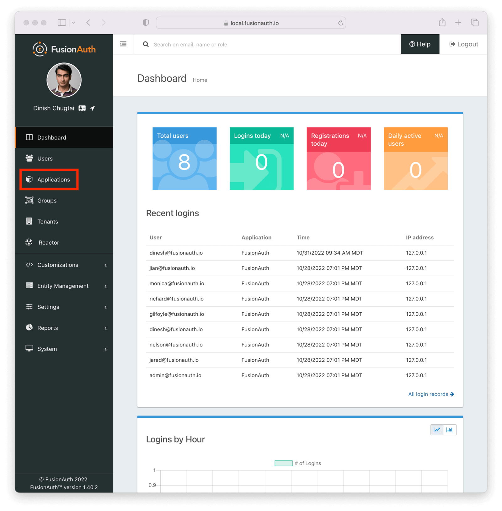Reload the page with the refresh icon
The height and width of the screenshot is (511, 502).
tap(340, 23)
